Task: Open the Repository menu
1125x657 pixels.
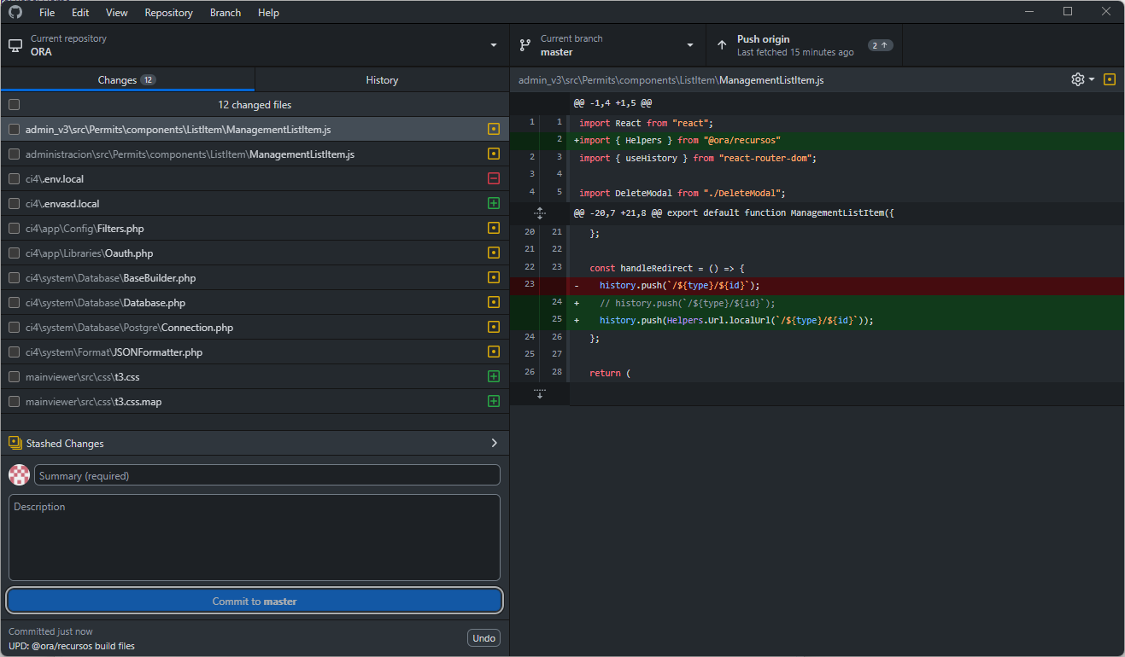Action: (168, 13)
